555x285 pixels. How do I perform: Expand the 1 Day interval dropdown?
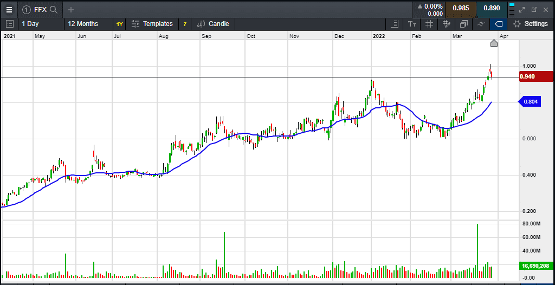(30, 24)
